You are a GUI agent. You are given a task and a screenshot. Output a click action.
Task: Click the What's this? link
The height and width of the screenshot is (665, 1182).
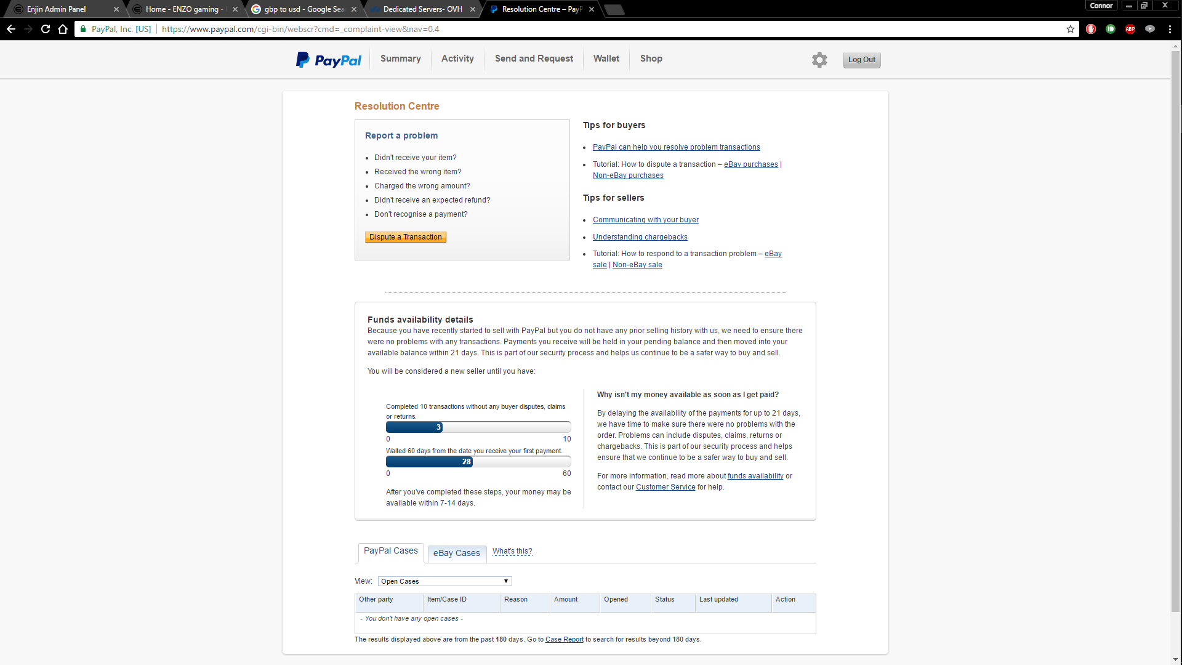(x=512, y=551)
